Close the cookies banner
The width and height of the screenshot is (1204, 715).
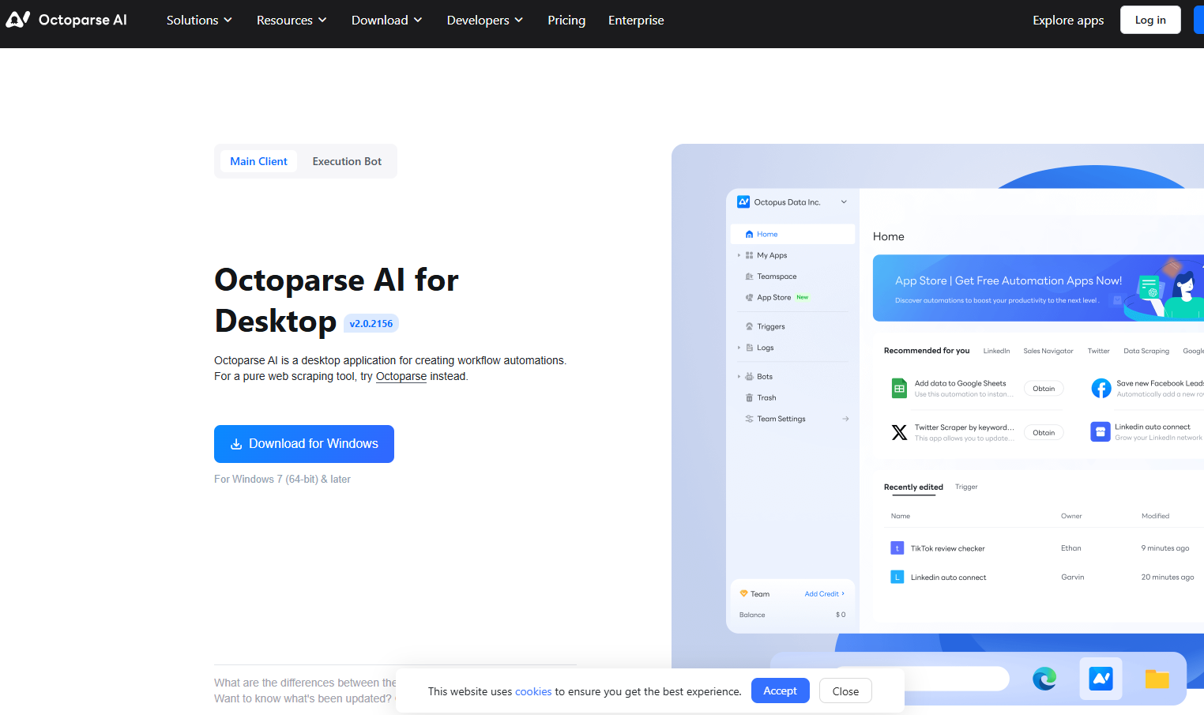[845, 691]
